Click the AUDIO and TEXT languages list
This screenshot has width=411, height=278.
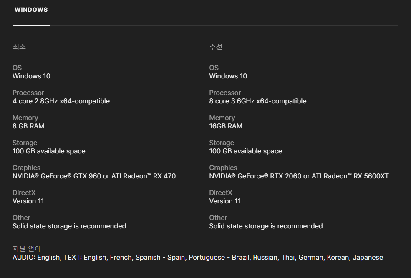198,258
